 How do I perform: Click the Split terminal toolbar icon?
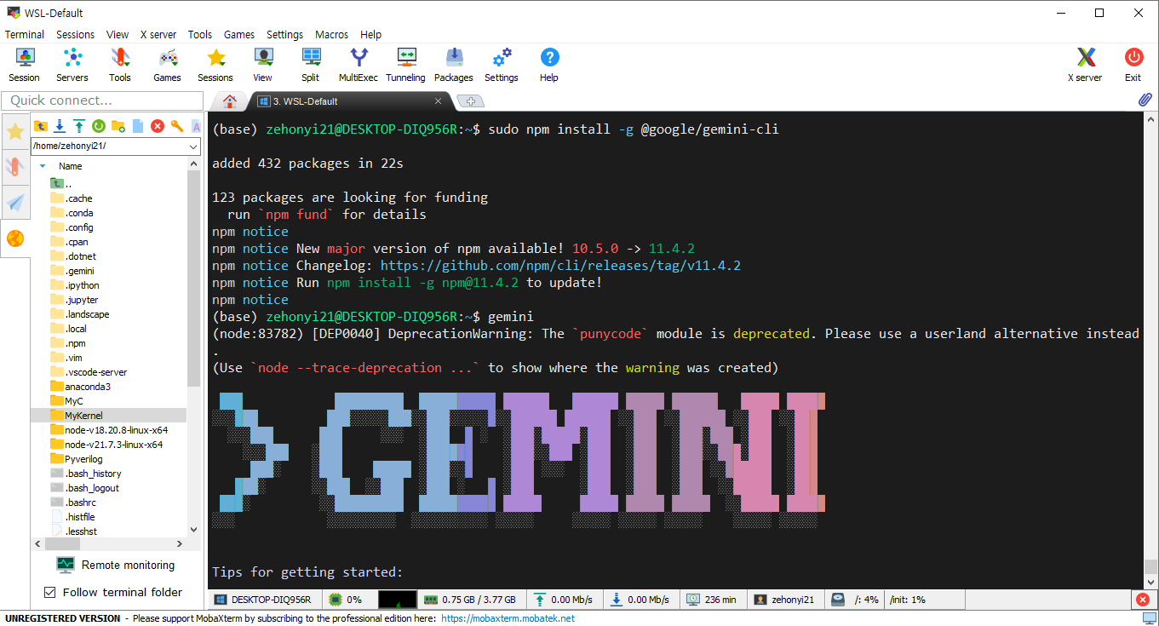point(311,65)
